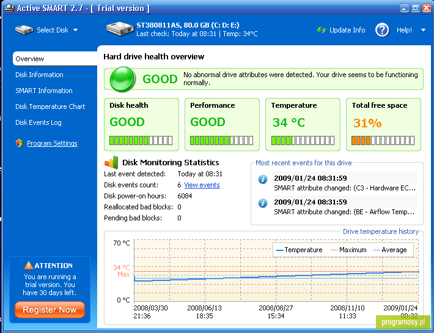Click the Register Now button

(50, 309)
